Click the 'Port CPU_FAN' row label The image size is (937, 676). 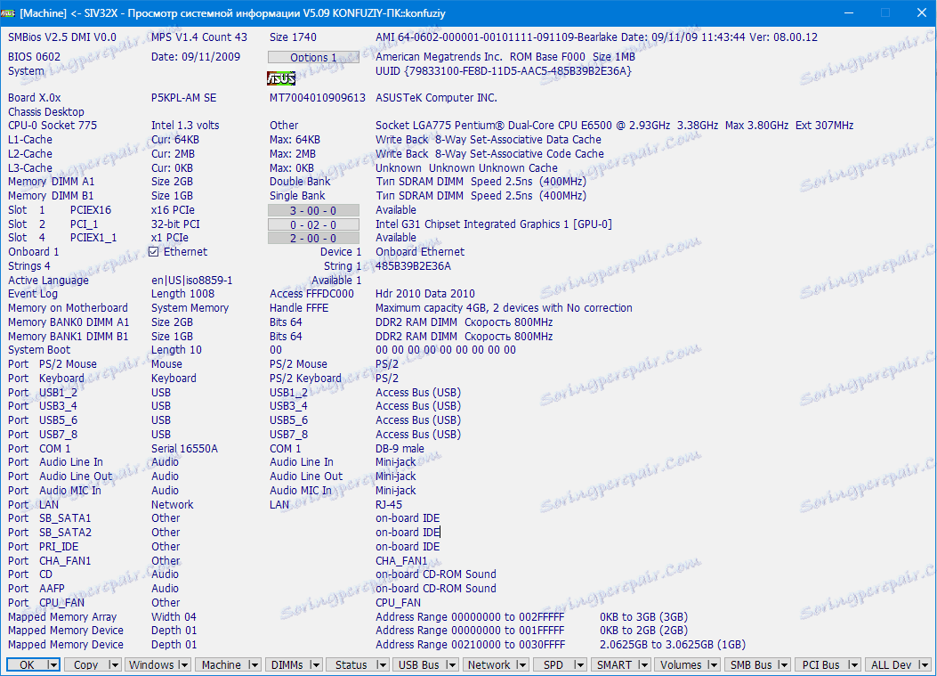point(46,602)
